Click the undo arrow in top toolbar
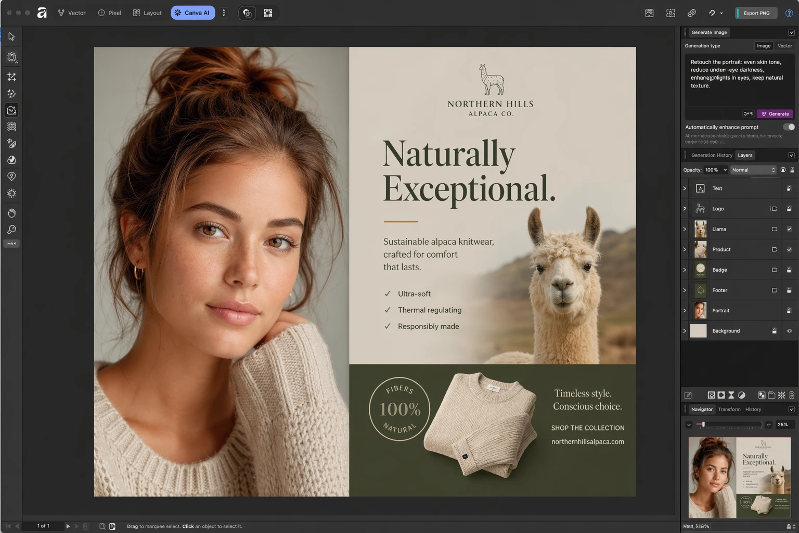799x533 pixels. tap(712, 13)
